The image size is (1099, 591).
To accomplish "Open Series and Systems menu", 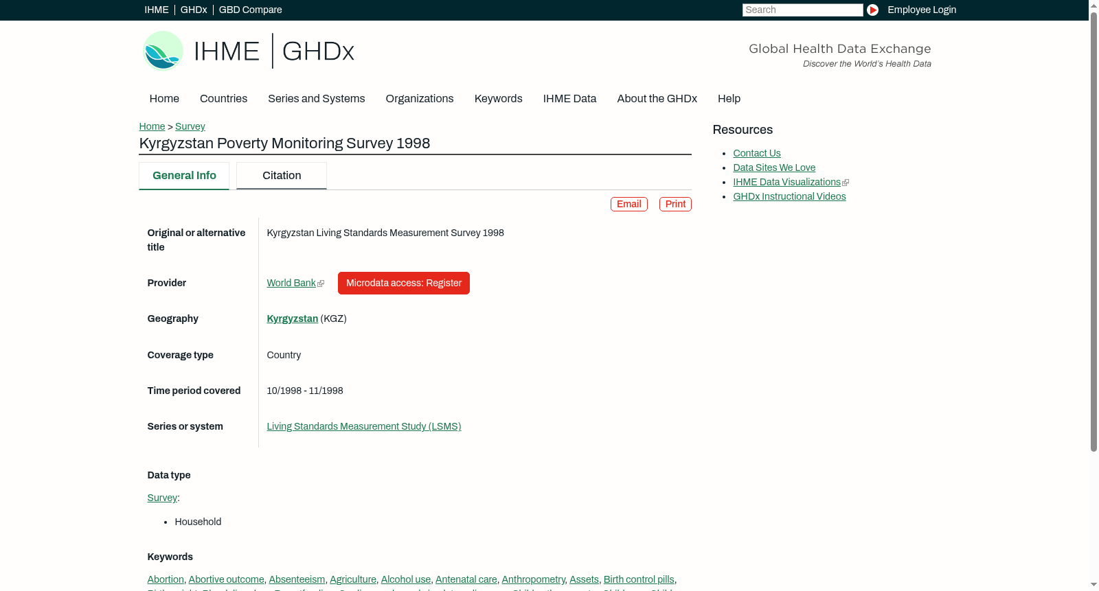I will (x=316, y=98).
